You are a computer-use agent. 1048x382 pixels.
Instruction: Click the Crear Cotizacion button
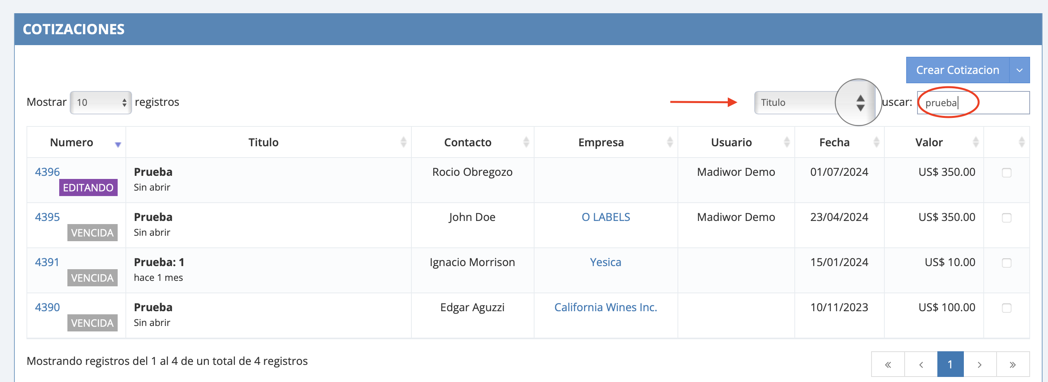pos(957,70)
